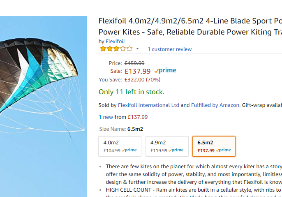
Task: Click the Flexifoil brand link
Action: point(115,41)
